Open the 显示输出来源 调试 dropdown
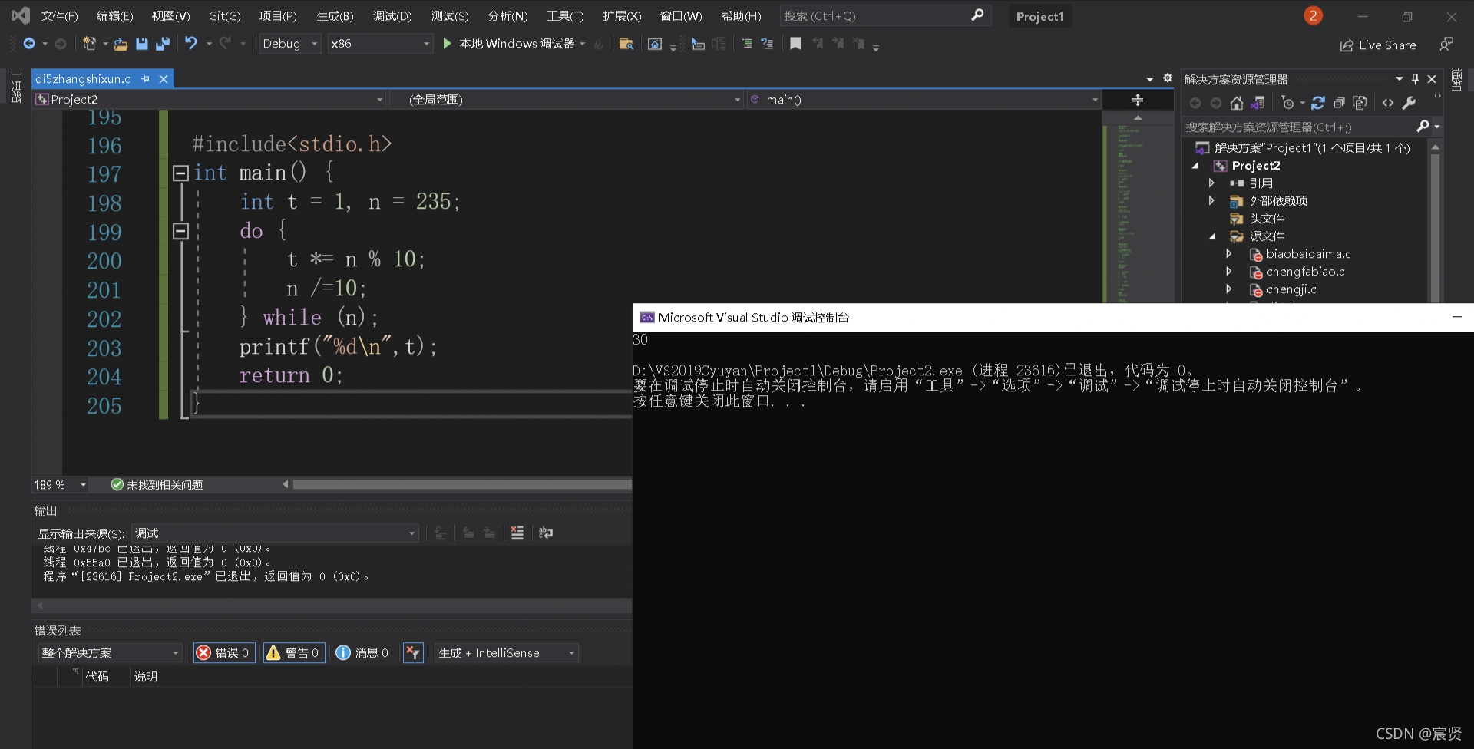 [x=276, y=533]
